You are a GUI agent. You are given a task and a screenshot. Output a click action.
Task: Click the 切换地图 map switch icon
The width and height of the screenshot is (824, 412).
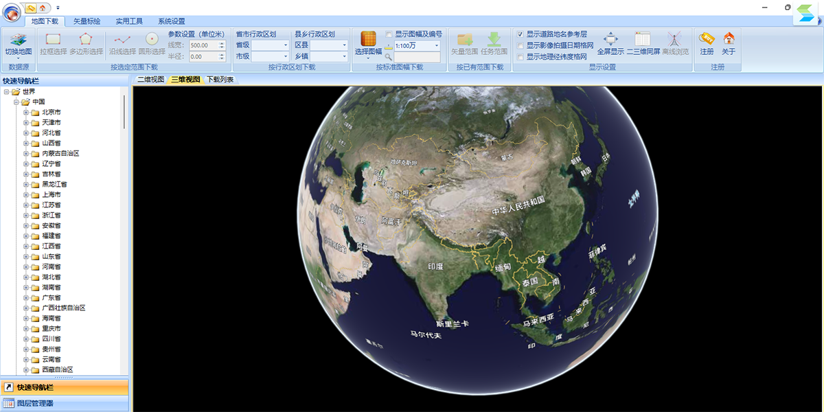[x=19, y=40]
